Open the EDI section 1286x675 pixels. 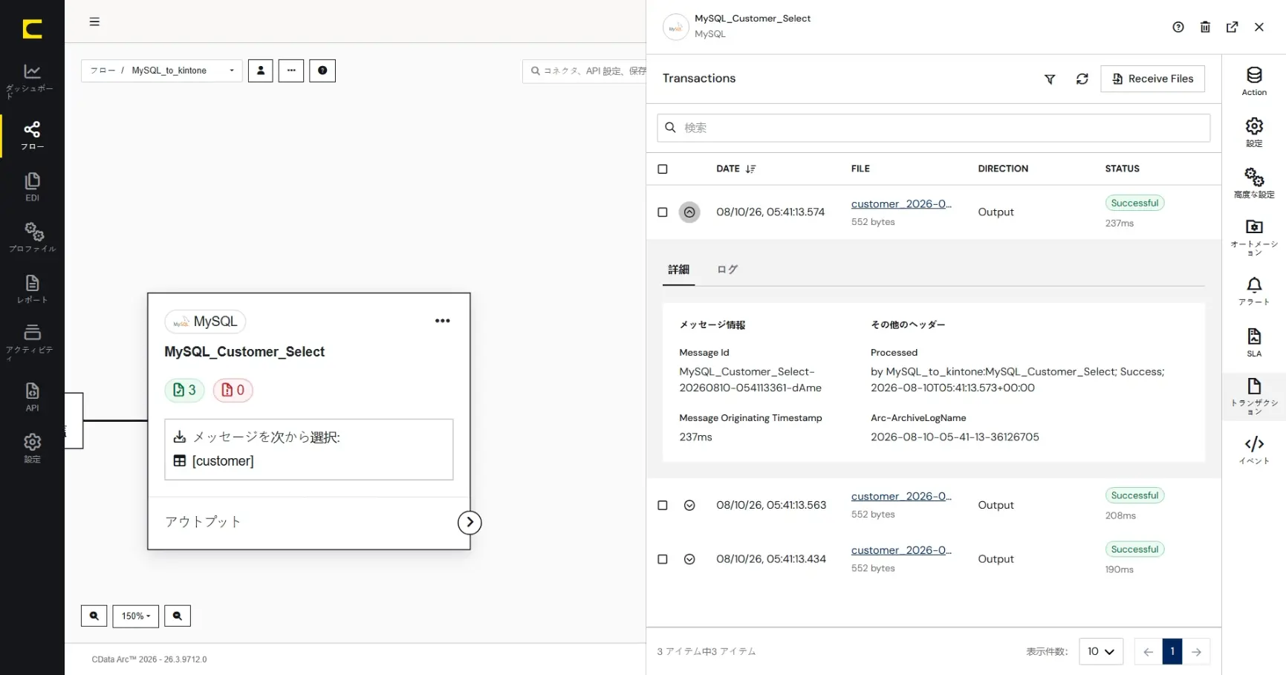coord(32,187)
